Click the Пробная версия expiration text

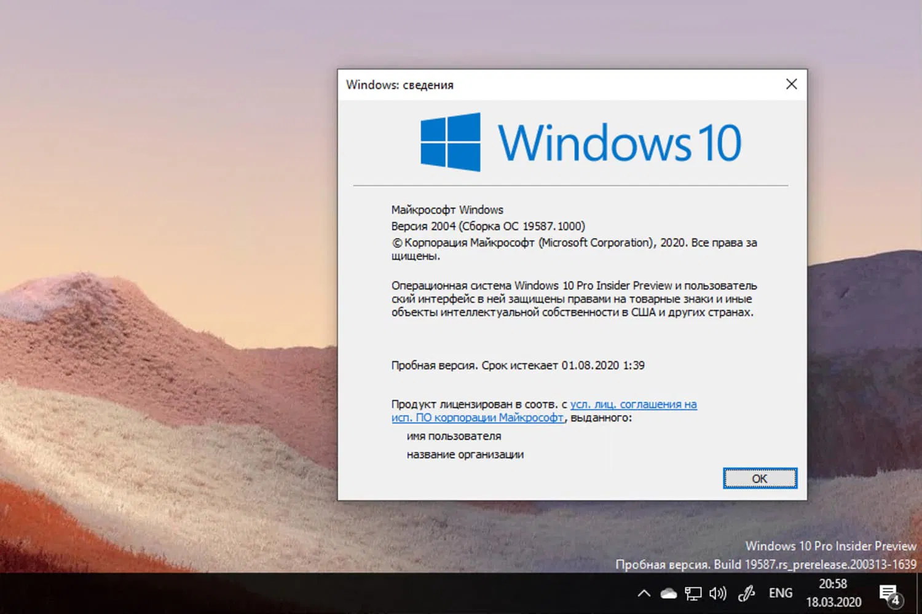click(x=517, y=365)
